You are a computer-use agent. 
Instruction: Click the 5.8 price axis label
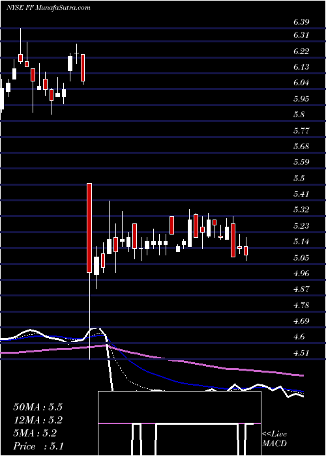click(299, 115)
